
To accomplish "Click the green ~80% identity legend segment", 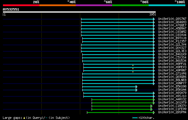I will (130, 5).
